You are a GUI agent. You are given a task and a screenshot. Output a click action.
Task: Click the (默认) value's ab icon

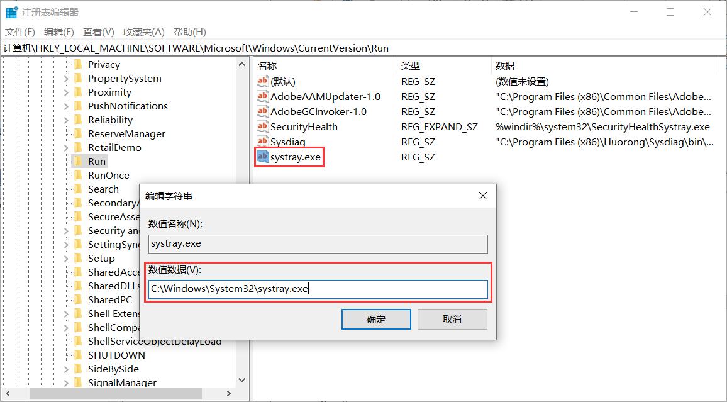[262, 81]
